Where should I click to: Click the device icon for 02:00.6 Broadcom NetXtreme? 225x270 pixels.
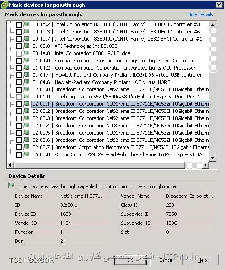(26, 140)
